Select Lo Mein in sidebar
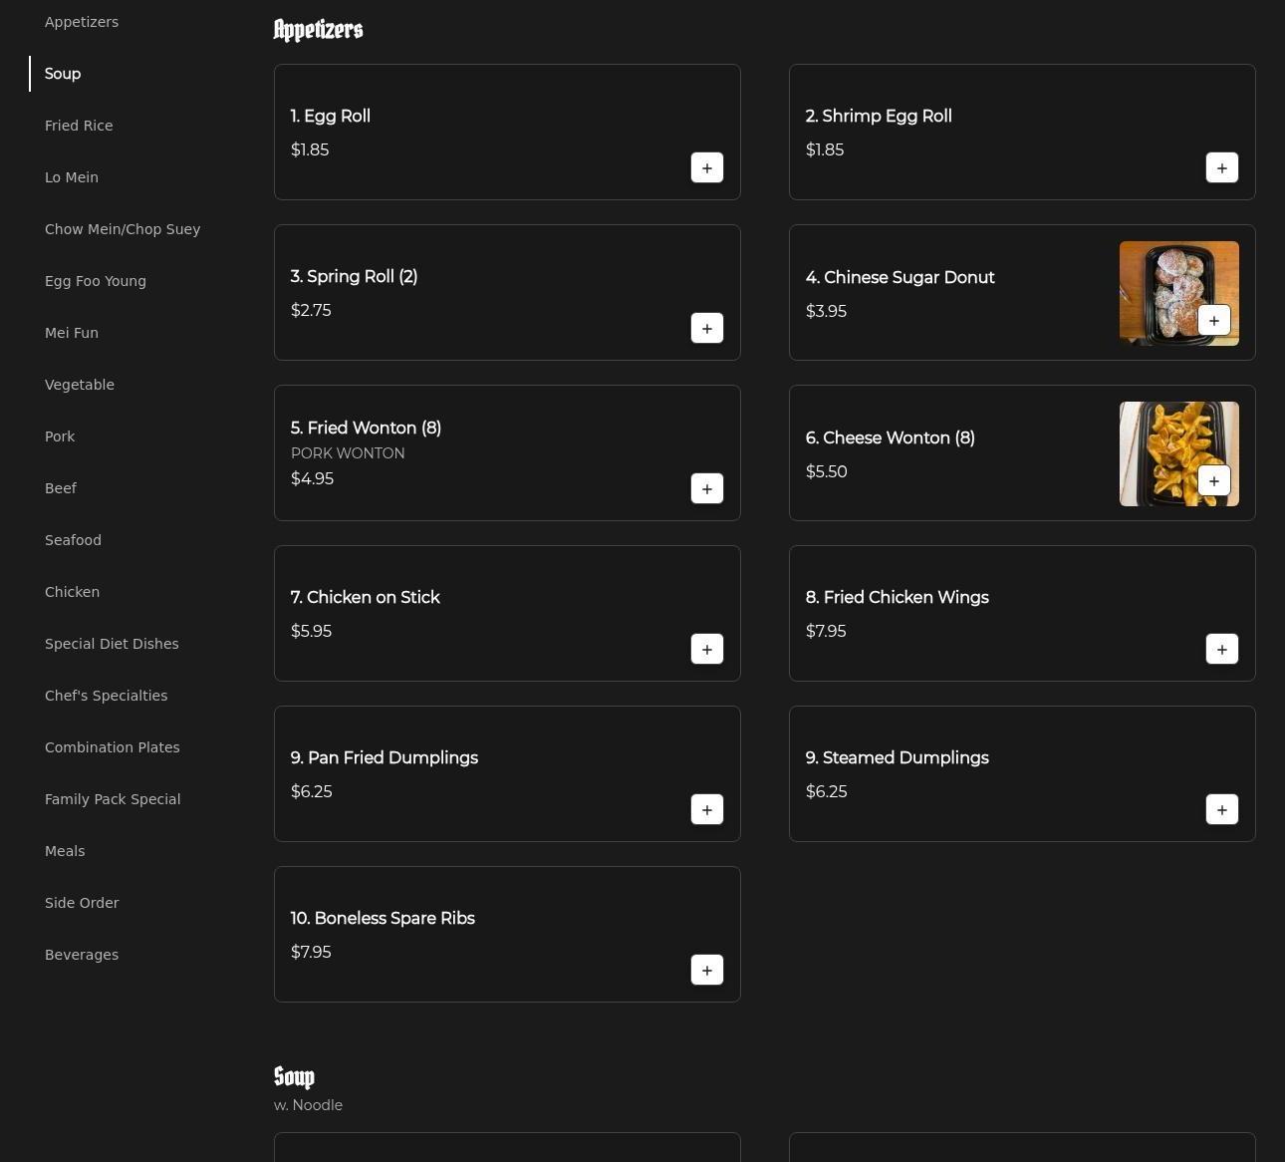Image resolution: width=1285 pixels, height=1162 pixels. coord(72,177)
